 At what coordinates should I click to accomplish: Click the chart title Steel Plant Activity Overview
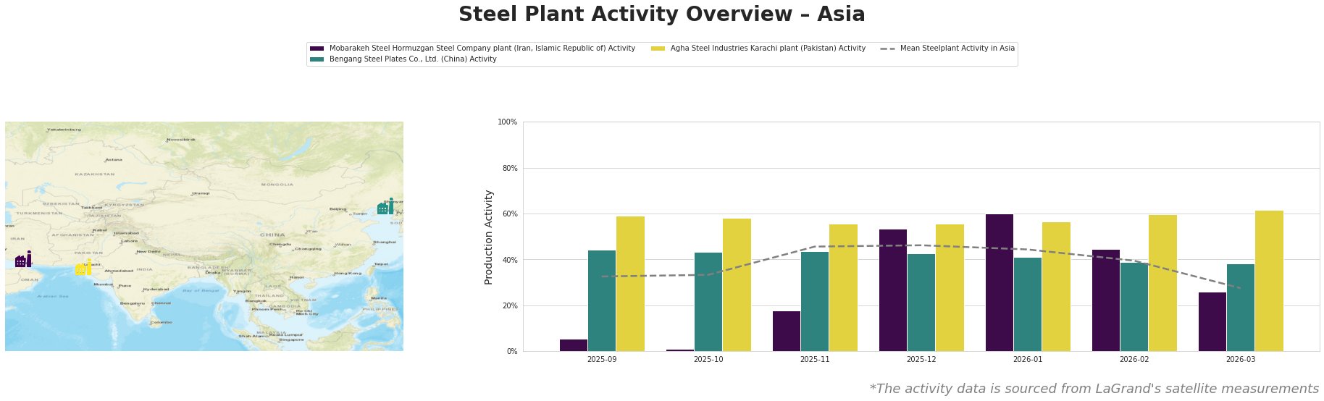point(661,14)
